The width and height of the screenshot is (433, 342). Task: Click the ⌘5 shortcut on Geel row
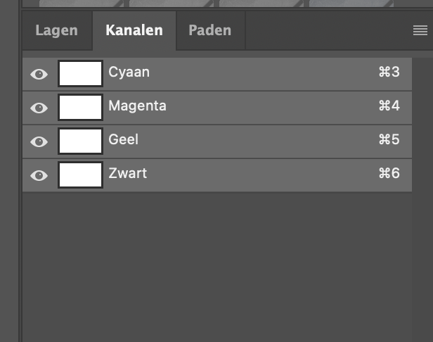click(389, 139)
